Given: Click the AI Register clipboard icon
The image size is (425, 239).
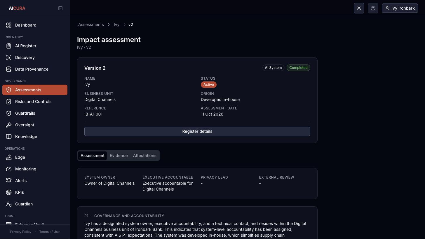Looking at the screenshot, I should (x=9, y=46).
